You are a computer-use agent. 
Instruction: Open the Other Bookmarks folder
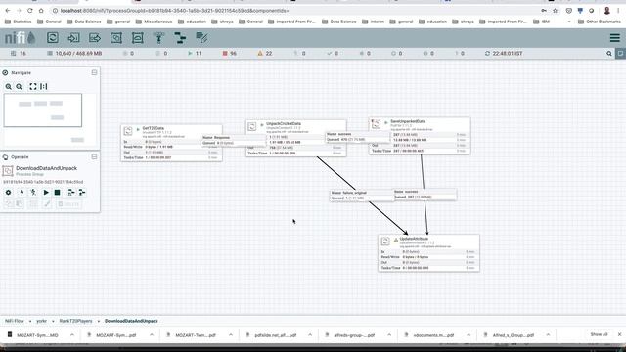pyautogui.click(x=600, y=22)
